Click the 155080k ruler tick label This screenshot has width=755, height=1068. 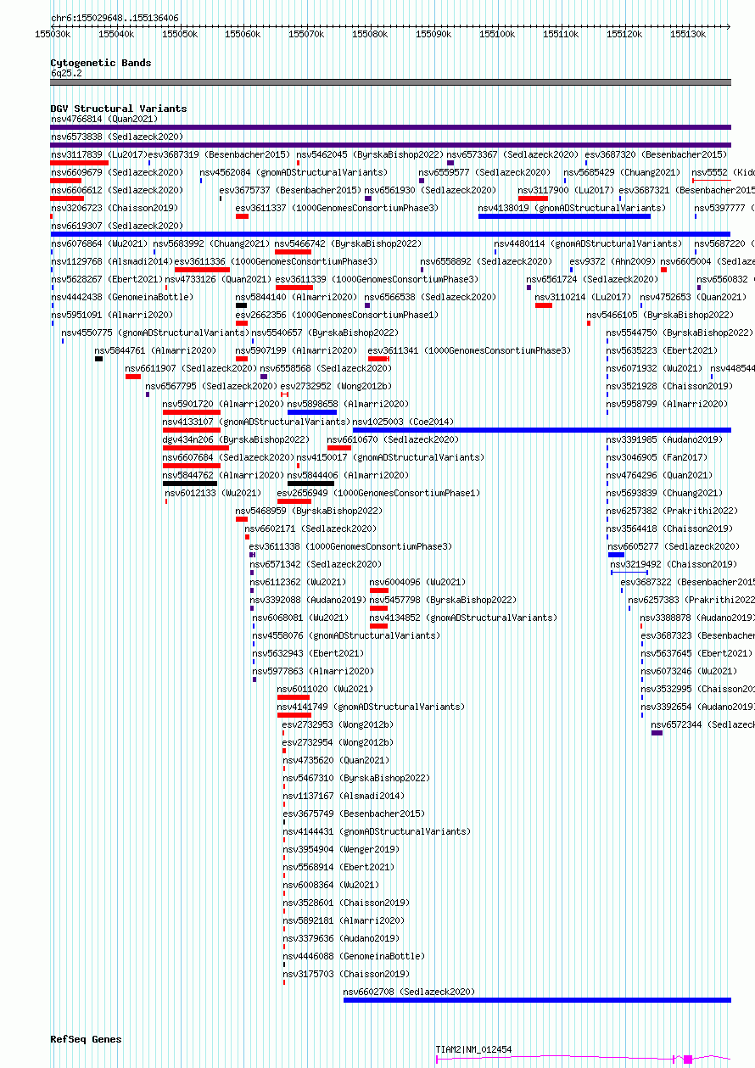tap(370, 34)
